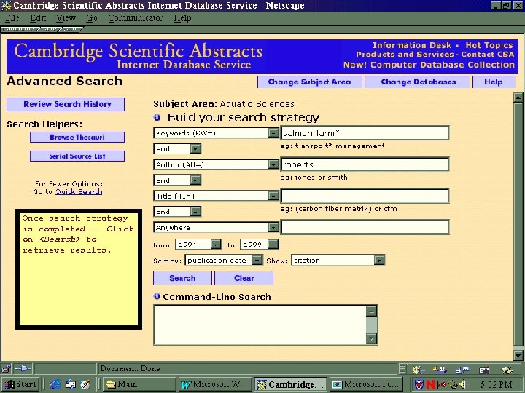
Task: Open the Sort by publication date dropdown
Action: point(257,261)
